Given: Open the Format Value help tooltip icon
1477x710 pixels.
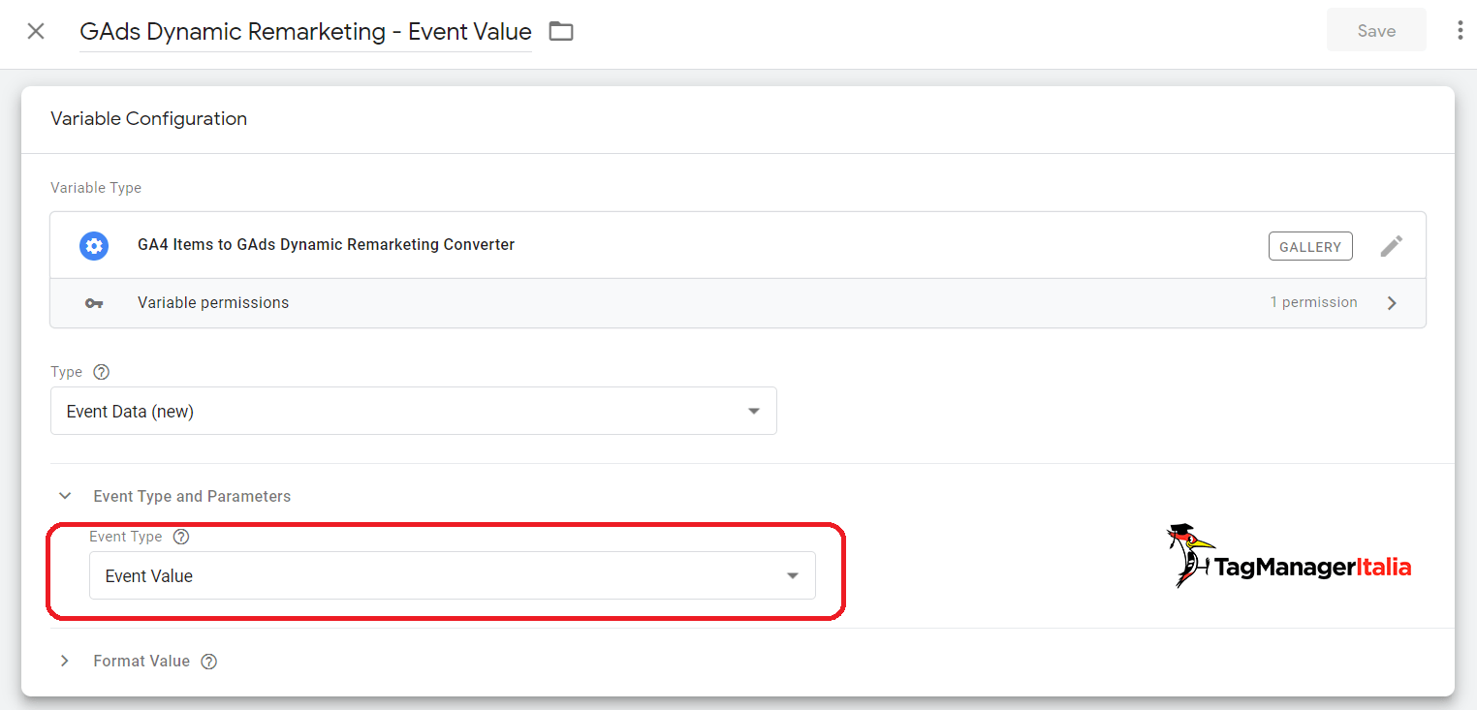Looking at the screenshot, I should pyautogui.click(x=208, y=661).
